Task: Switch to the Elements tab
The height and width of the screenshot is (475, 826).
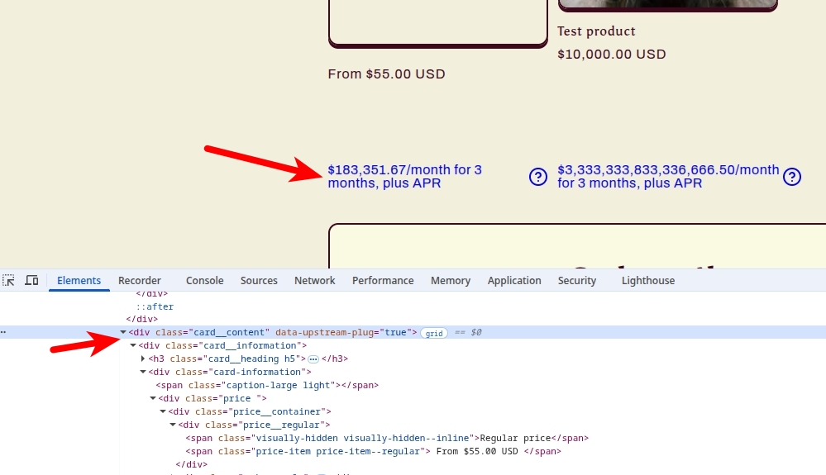Action: pyautogui.click(x=79, y=280)
